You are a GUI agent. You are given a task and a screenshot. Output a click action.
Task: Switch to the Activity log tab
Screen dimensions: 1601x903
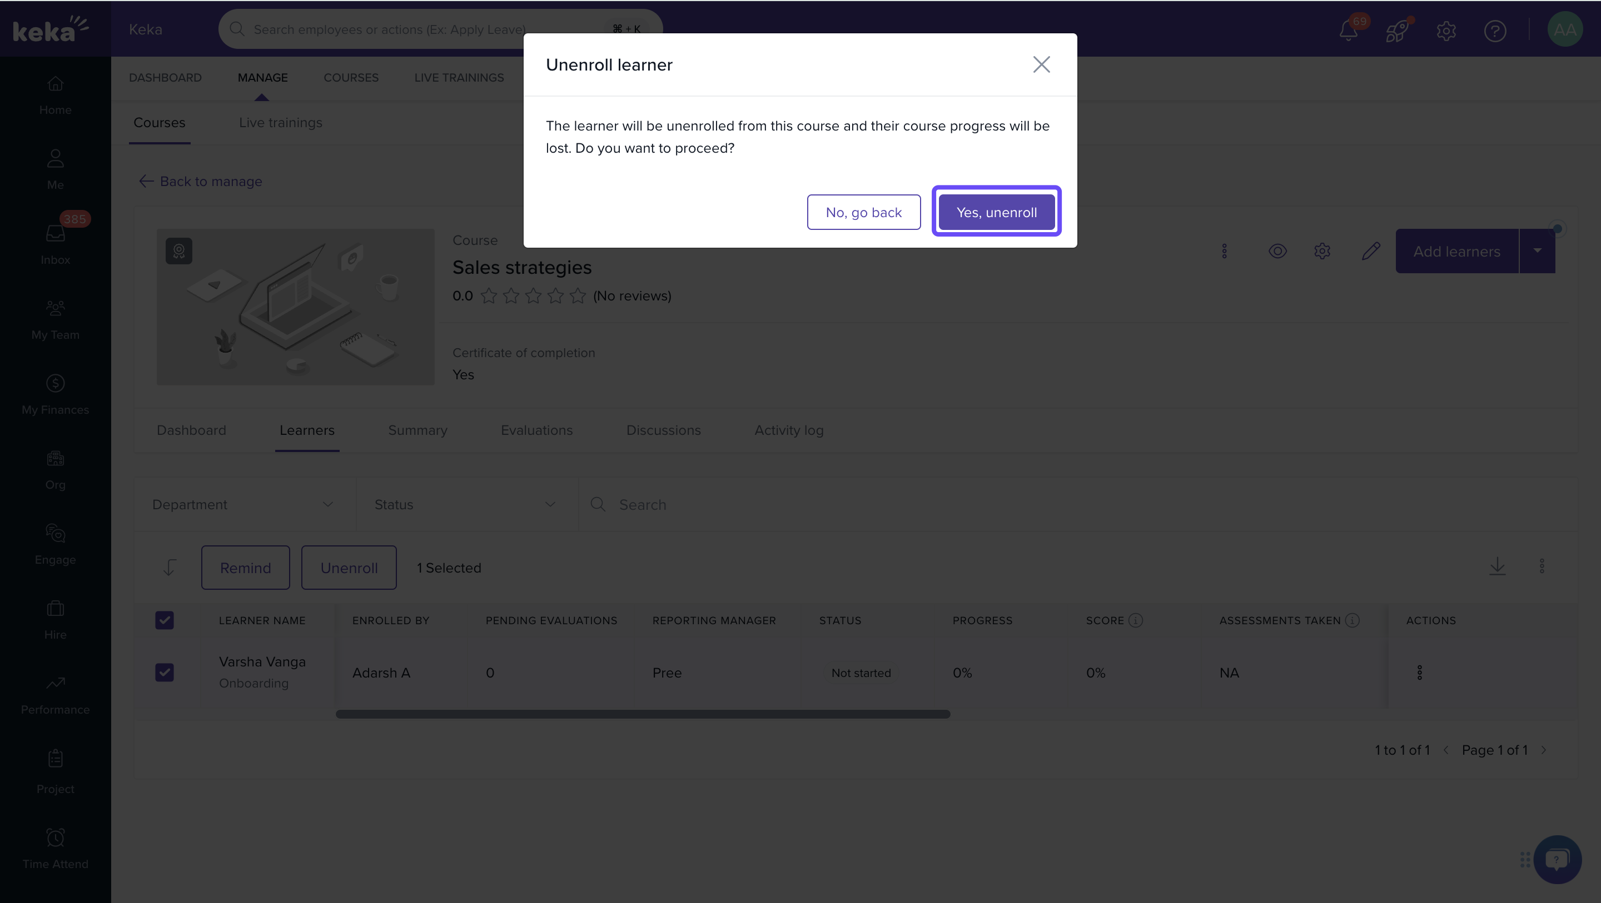pyautogui.click(x=789, y=430)
